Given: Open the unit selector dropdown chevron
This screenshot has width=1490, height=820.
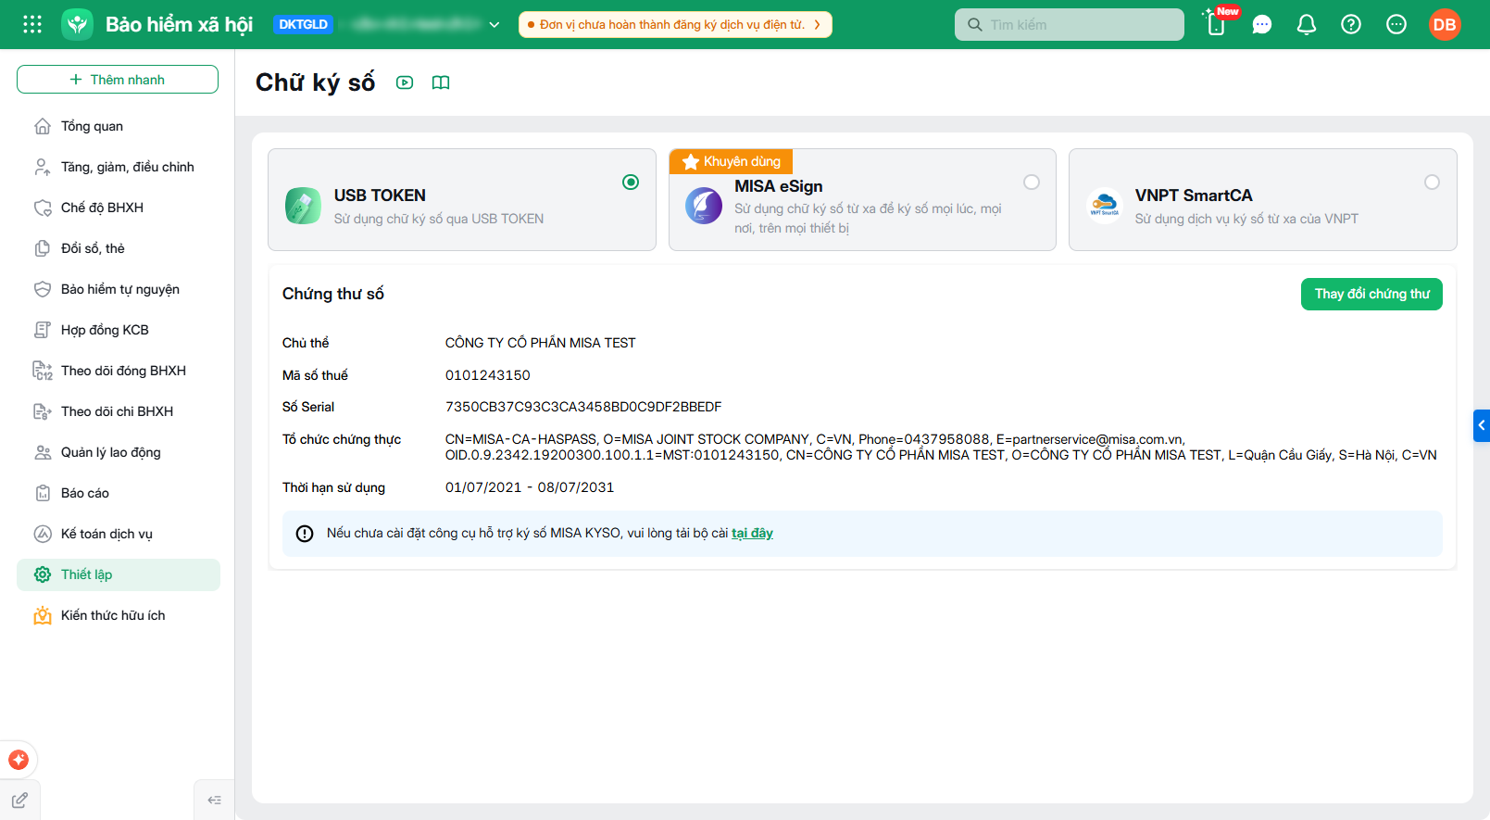Looking at the screenshot, I should point(495,25).
